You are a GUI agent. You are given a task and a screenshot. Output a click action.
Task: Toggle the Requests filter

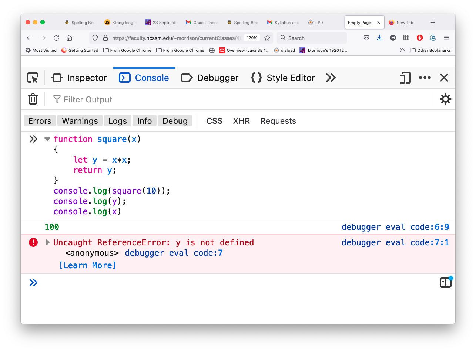[x=278, y=121]
